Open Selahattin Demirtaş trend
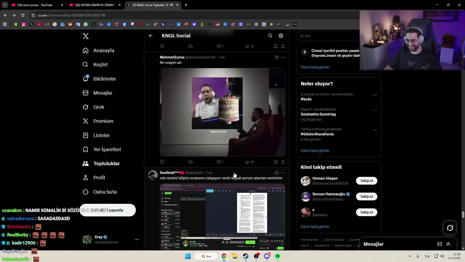Viewport: 465px width, 262px height. click(x=318, y=114)
